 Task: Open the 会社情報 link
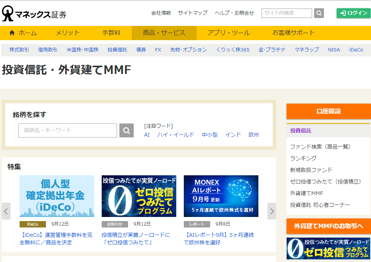[161, 13]
